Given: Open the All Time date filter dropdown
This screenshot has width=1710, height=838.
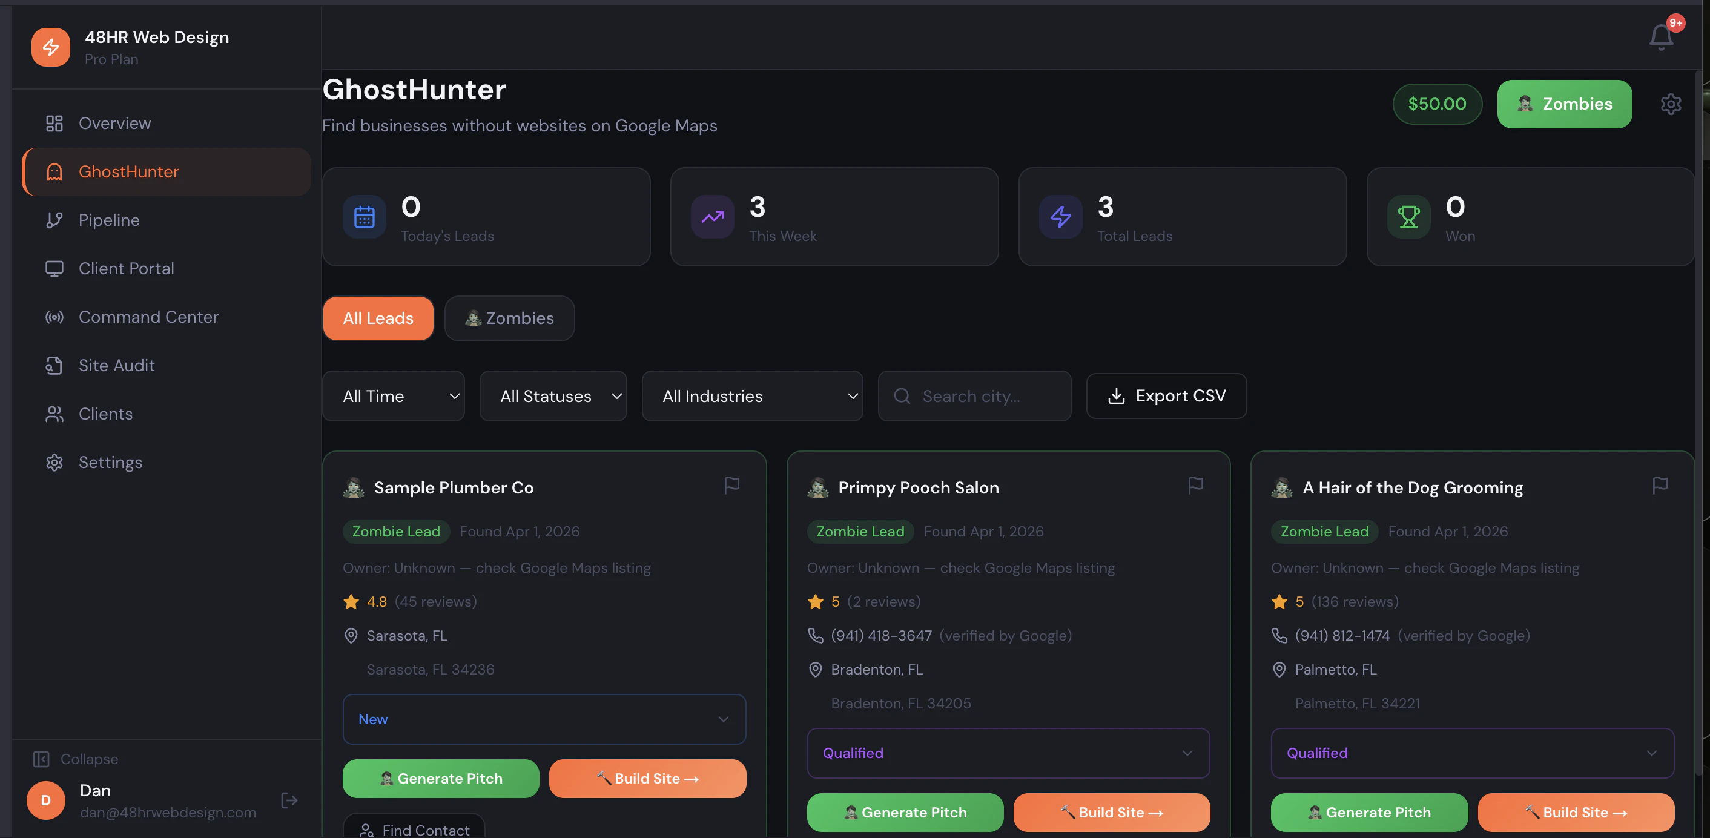Looking at the screenshot, I should click(x=393, y=396).
